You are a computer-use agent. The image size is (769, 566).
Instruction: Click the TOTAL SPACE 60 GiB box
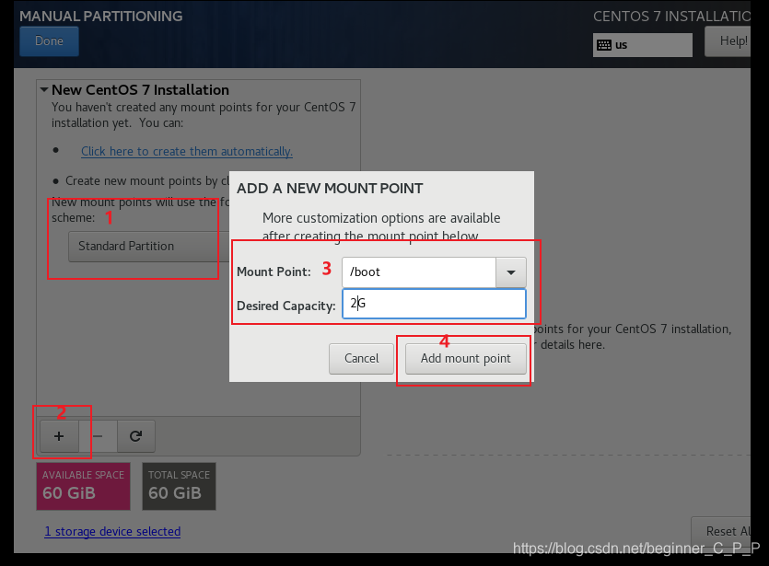[179, 486]
